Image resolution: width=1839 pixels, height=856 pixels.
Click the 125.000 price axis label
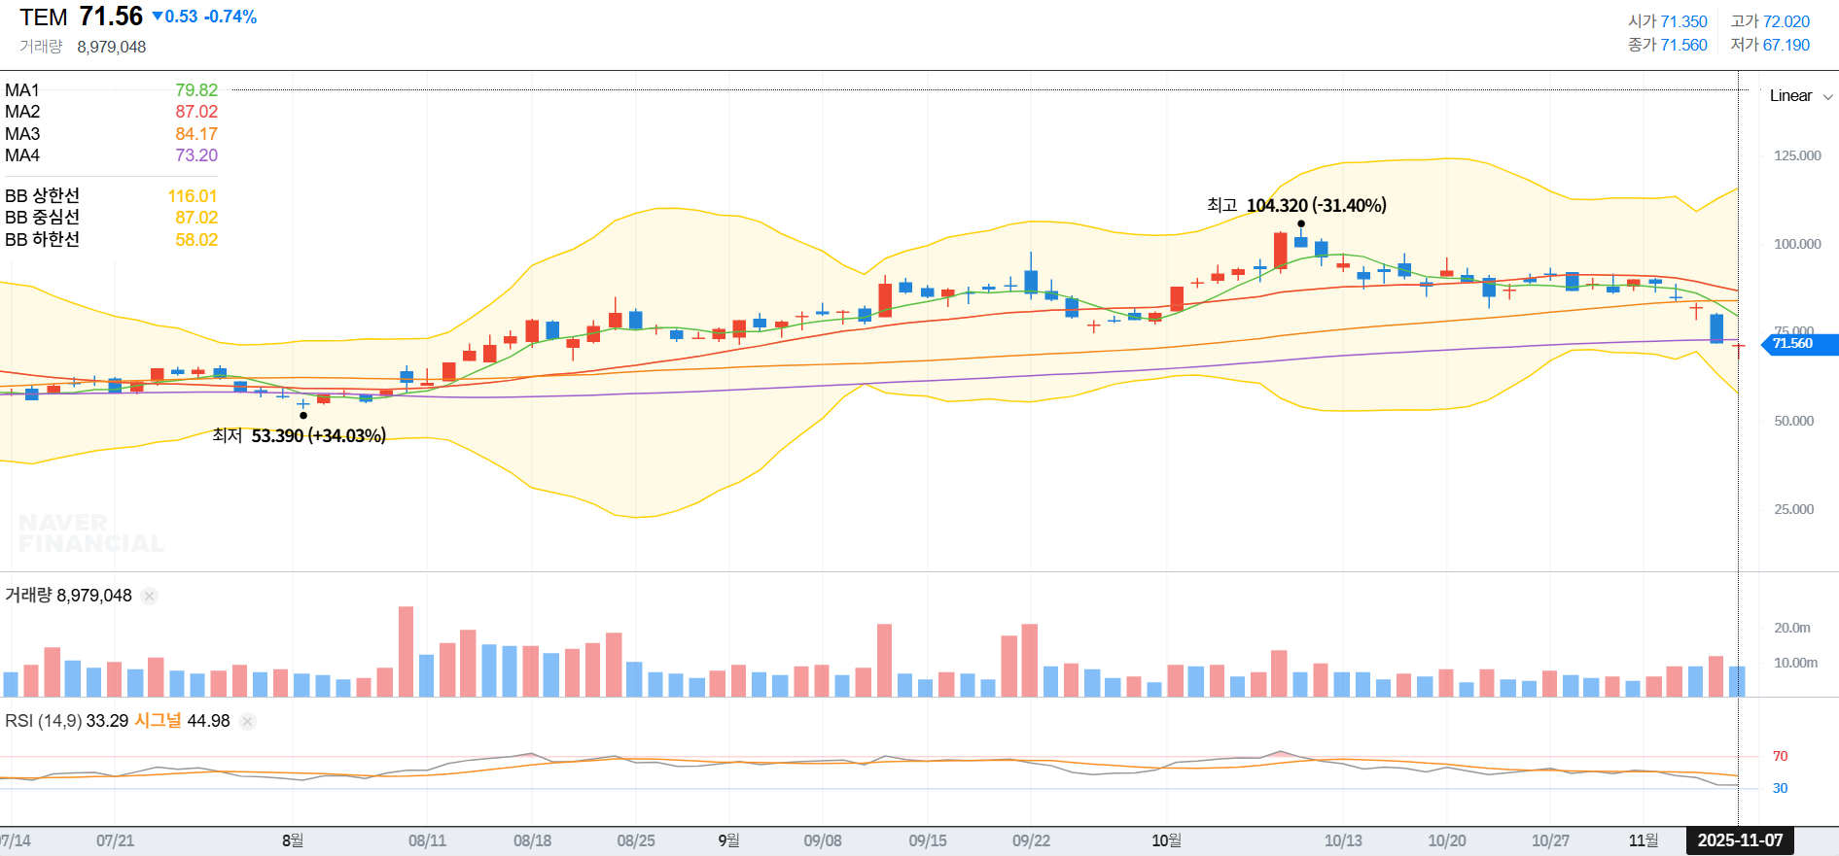(x=1797, y=155)
